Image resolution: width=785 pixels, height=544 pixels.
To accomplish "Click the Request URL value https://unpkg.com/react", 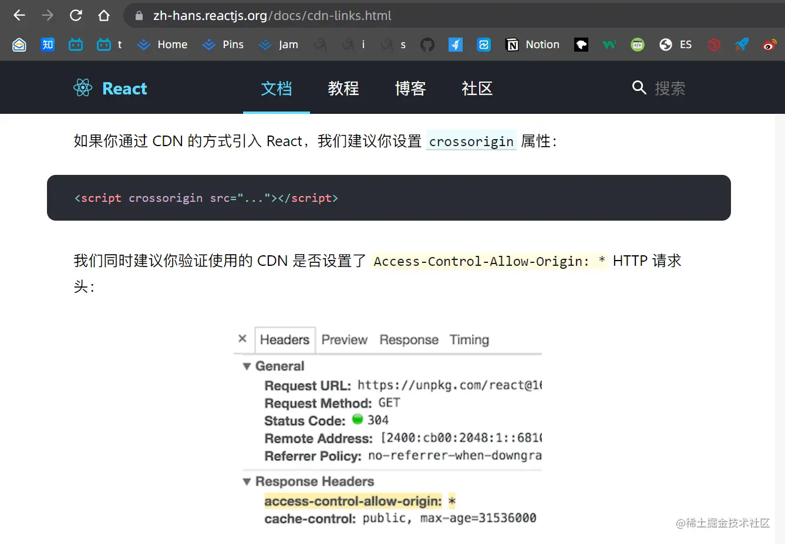I will (449, 386).
